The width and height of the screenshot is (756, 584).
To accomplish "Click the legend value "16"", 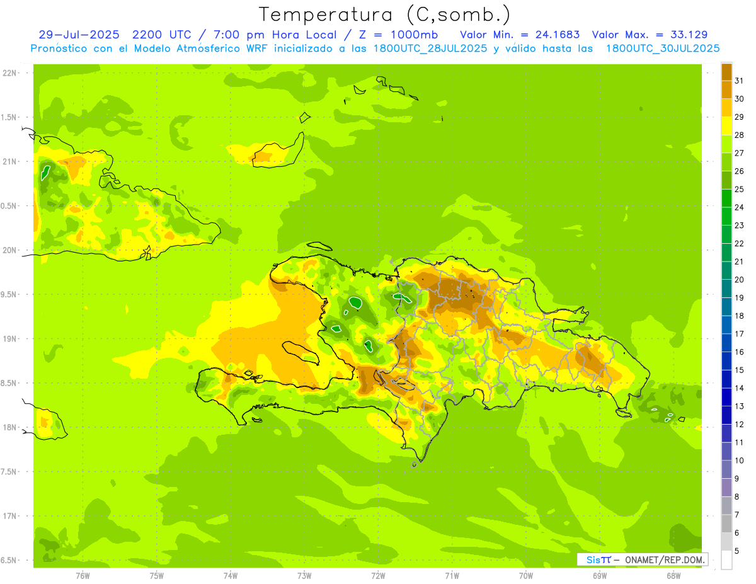I will [x=740, y=352].
